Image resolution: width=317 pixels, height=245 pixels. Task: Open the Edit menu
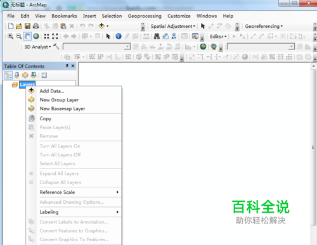[25, 16]
